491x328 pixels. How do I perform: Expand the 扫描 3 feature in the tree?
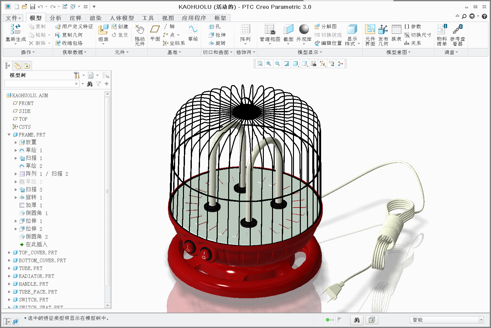[16, 190]
